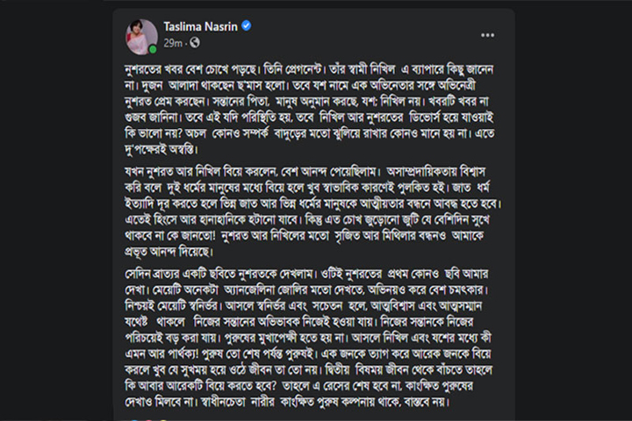The width and height of the screenshot is (632, 421).
Task: Click the dark empty area right of post
Action: tap(573, 210)
